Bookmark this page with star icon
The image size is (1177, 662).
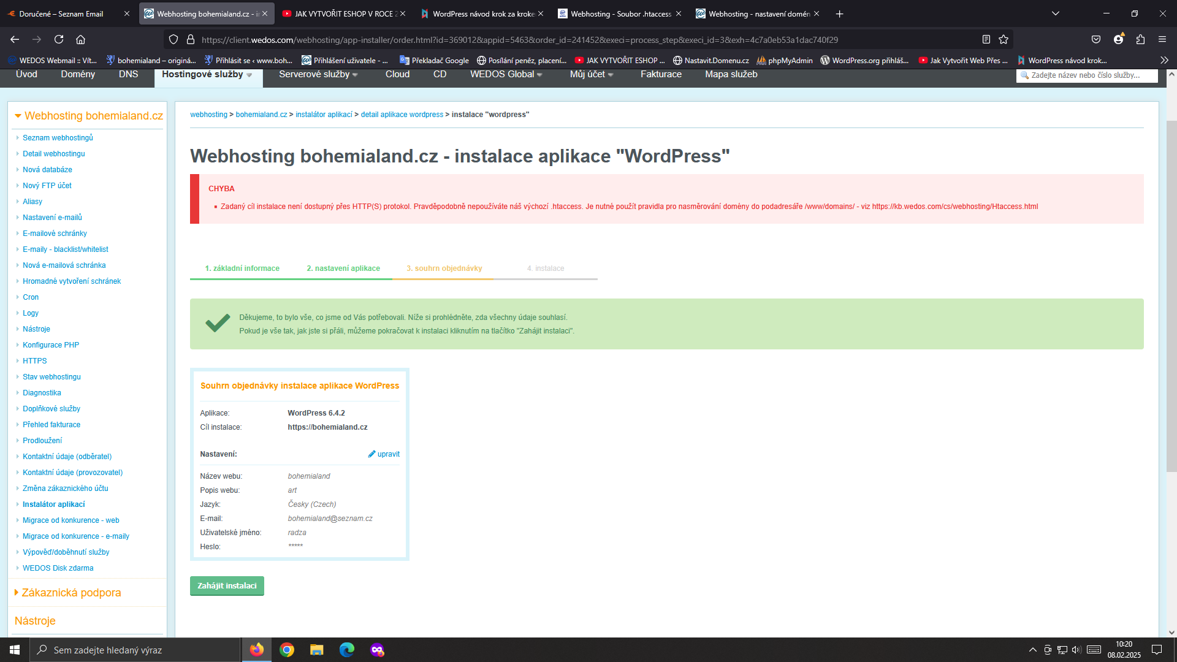(1004, 39)
